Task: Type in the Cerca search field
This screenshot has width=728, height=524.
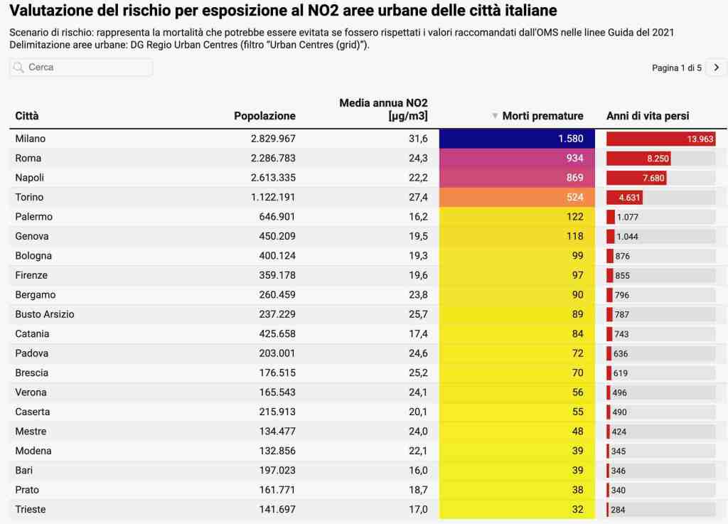Action: coord(85,68)
